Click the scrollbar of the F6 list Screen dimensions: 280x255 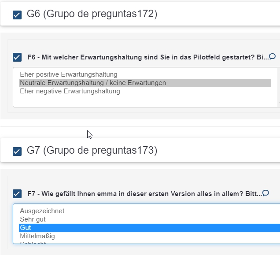(x=279, y=87)
